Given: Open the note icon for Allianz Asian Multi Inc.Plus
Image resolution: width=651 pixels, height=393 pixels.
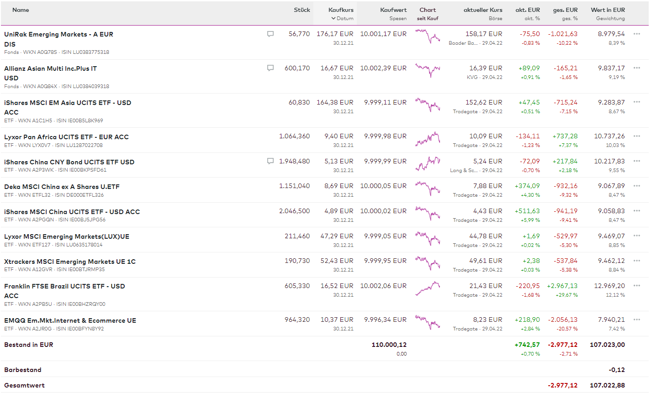Looking at the screenshot, I should point(270,68).
